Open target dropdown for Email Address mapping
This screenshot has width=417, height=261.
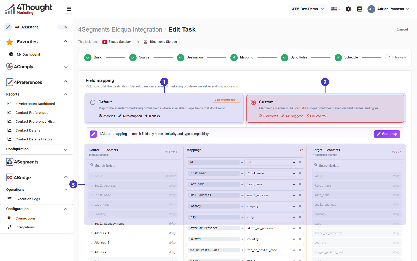pyautogui.click(x=270, y=195)
